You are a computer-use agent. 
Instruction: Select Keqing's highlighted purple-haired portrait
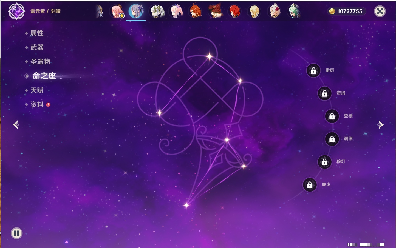pos(136,11)
